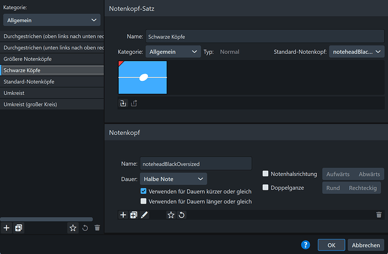Select the blue notehead preview thumbnail
The width and height of the screenshot is (388, 254).
(x=142, y=78)
